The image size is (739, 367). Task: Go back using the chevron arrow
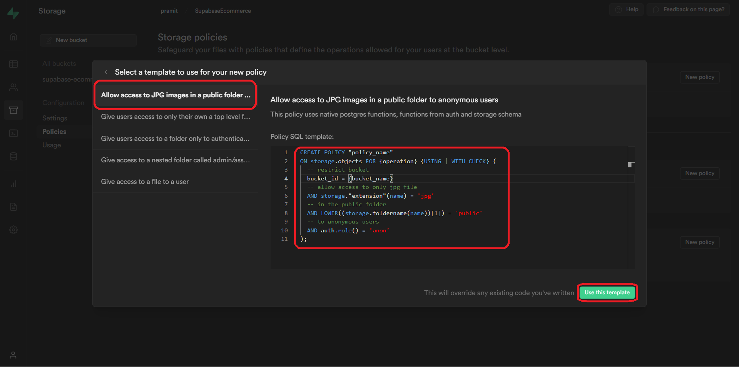coord(106,72)
